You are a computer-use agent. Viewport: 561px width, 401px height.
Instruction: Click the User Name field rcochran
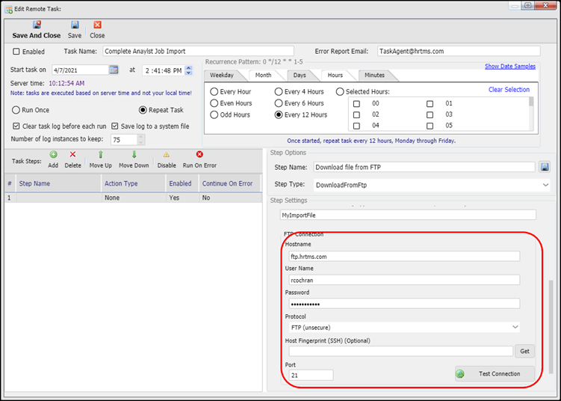pyautogui.click(x=404, y=281)
